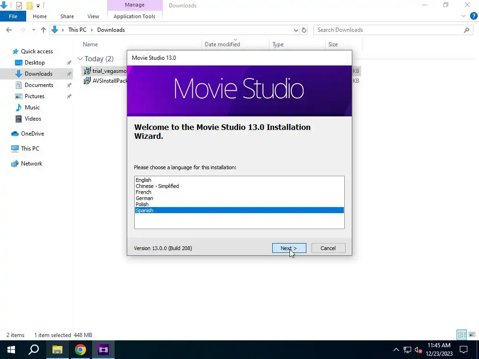Open the taskbar clock and date

click(439, 350)
